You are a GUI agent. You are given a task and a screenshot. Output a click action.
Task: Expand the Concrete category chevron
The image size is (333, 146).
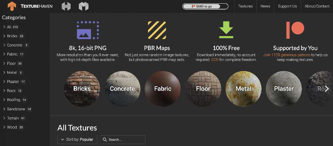(x=4, y=45)
